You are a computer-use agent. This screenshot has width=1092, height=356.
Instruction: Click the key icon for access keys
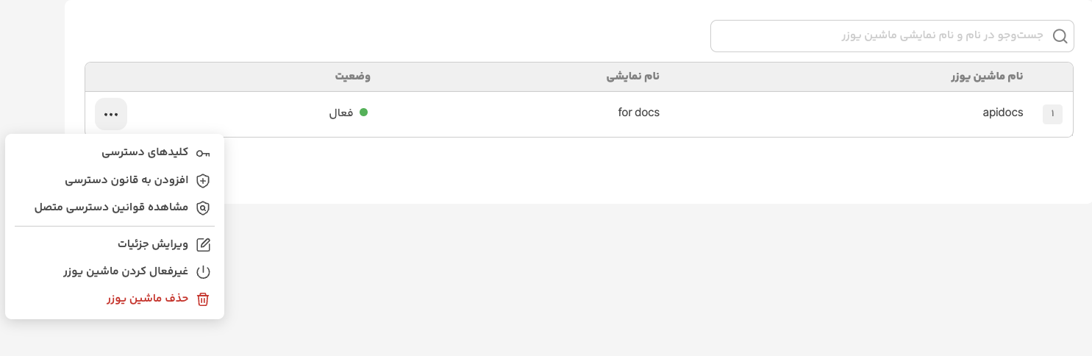tap(203, 153)
